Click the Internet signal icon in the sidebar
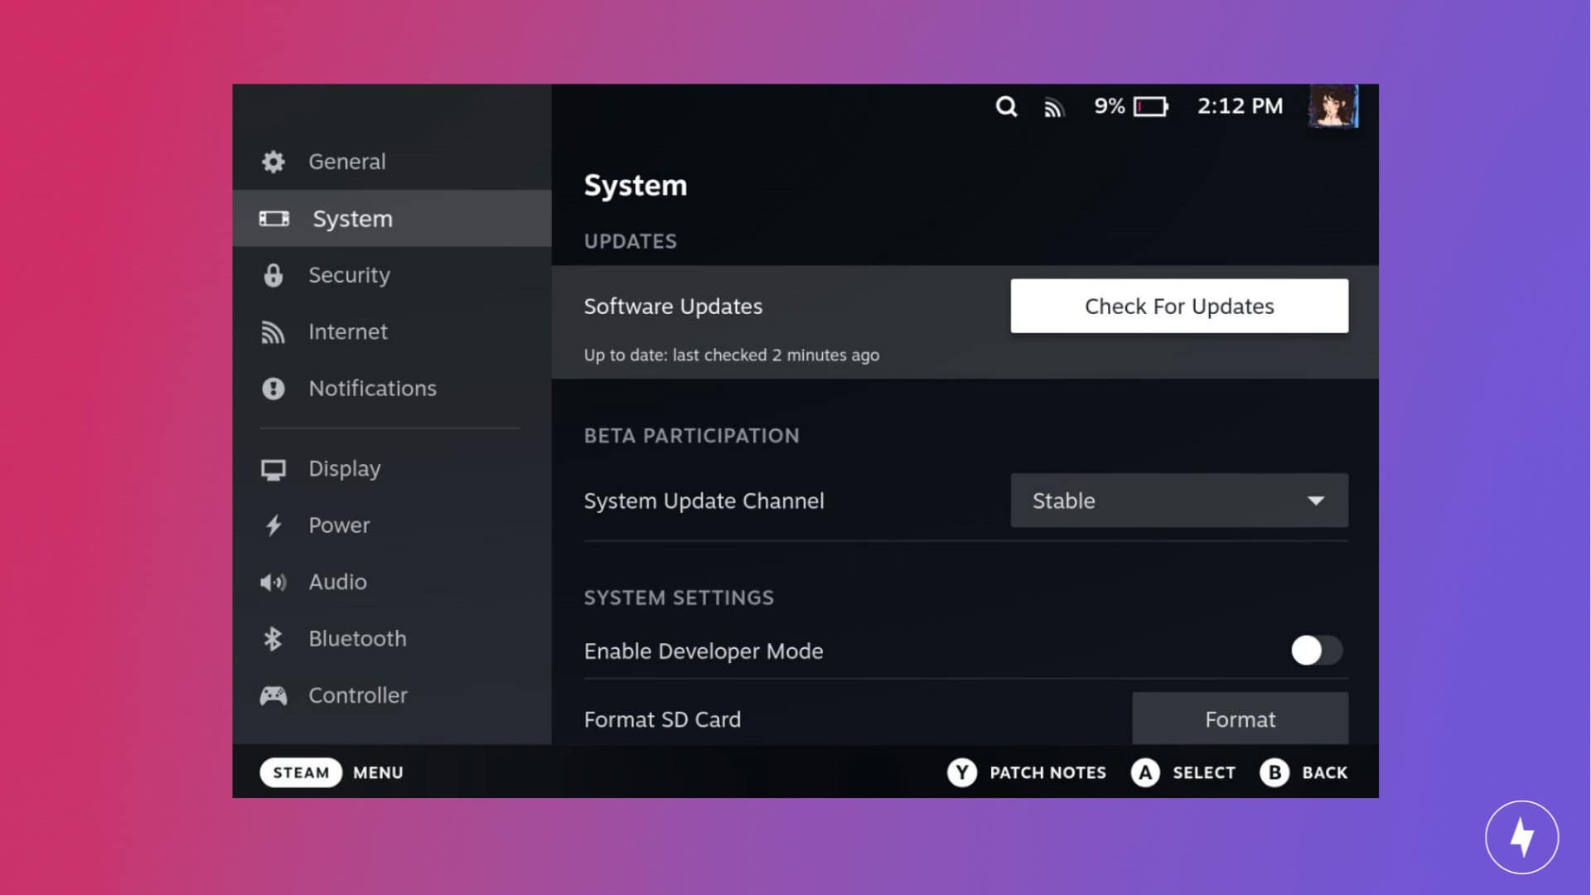 click(x=273, y=331)
